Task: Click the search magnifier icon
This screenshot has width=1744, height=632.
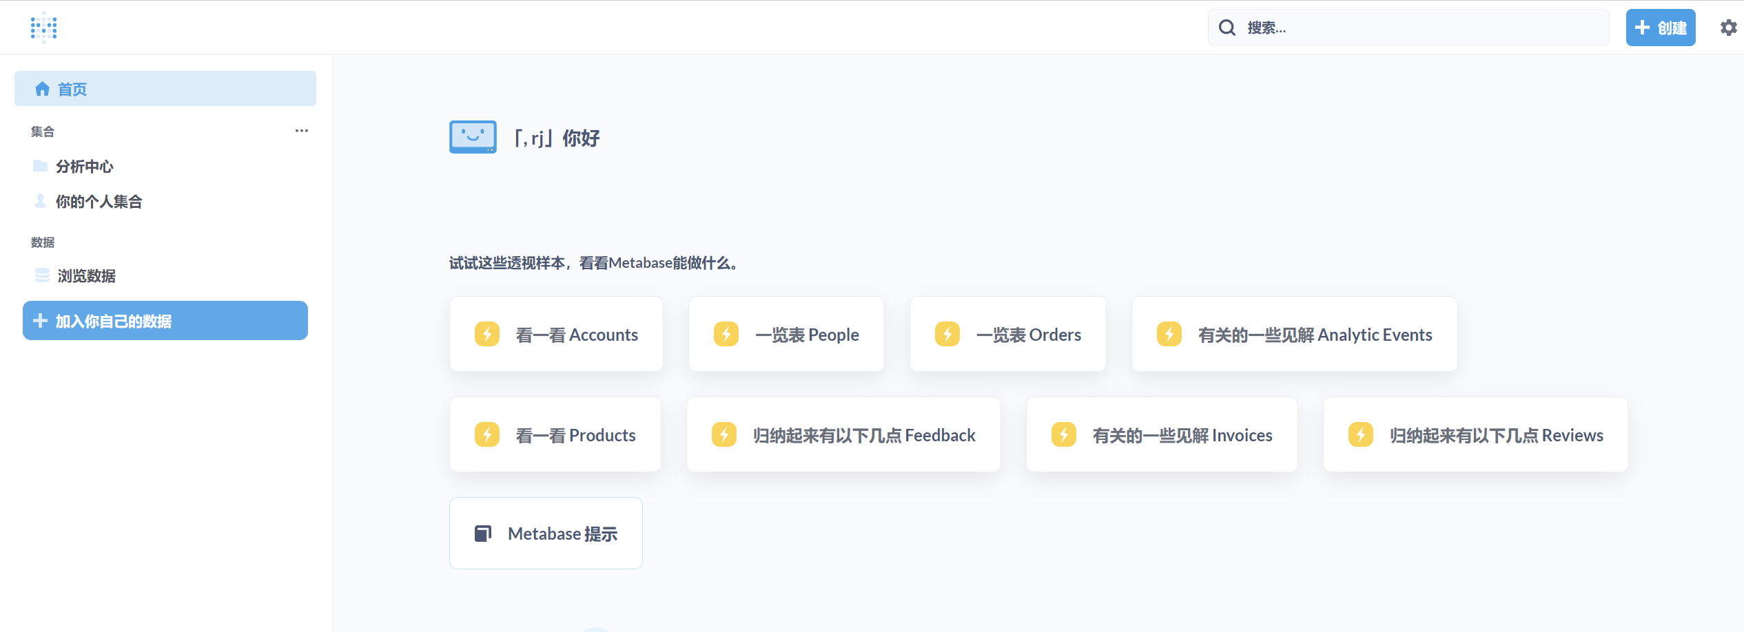Action: (1227, 28)
